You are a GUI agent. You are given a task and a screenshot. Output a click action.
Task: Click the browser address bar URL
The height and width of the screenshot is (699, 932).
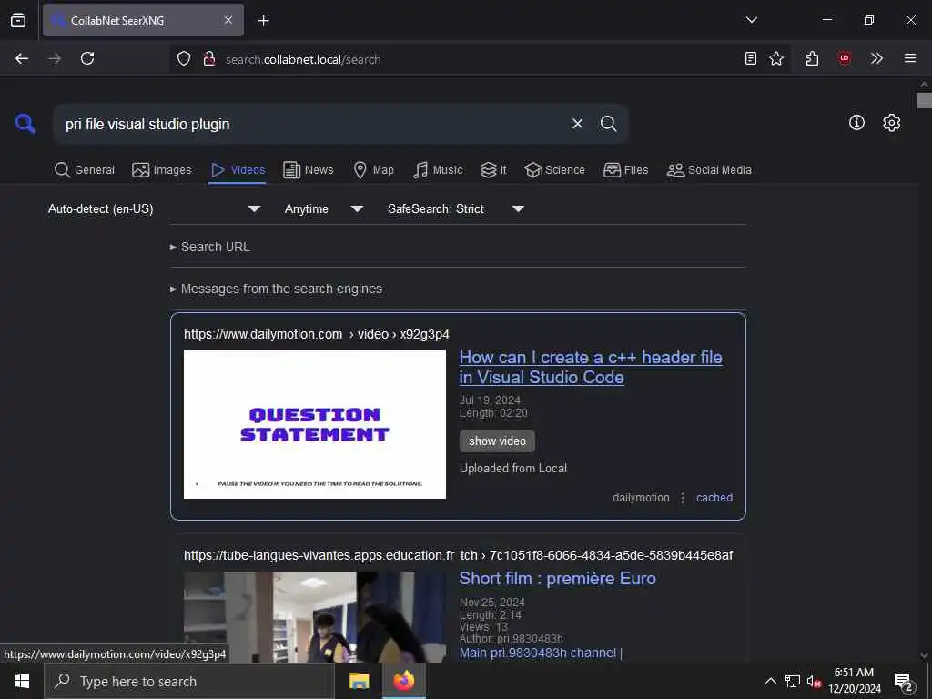[x=303, y=59]
